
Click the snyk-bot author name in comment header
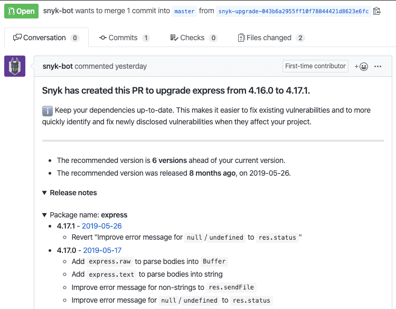(x=58, y=66)
